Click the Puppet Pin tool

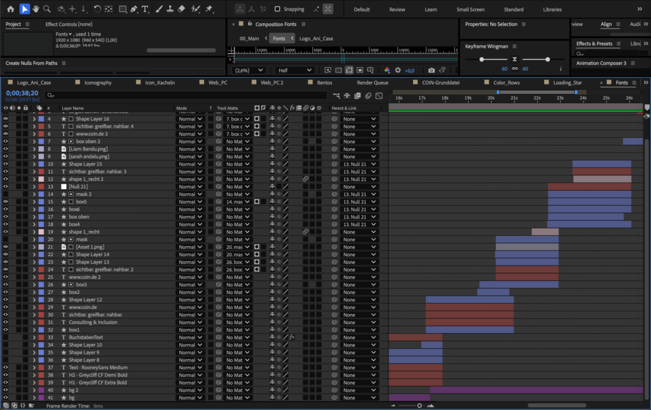(209, 9)
